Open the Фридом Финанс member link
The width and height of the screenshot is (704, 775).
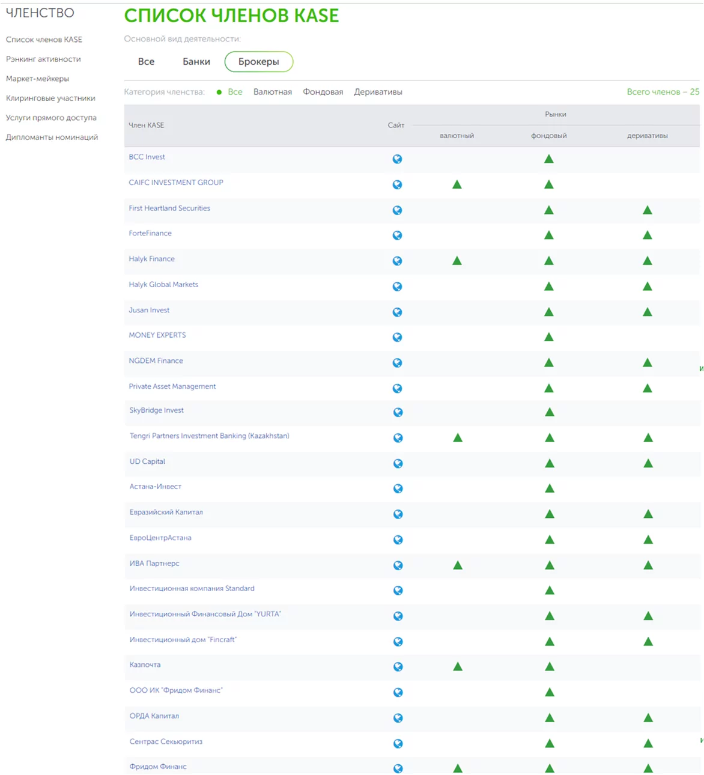pos(158,767)
